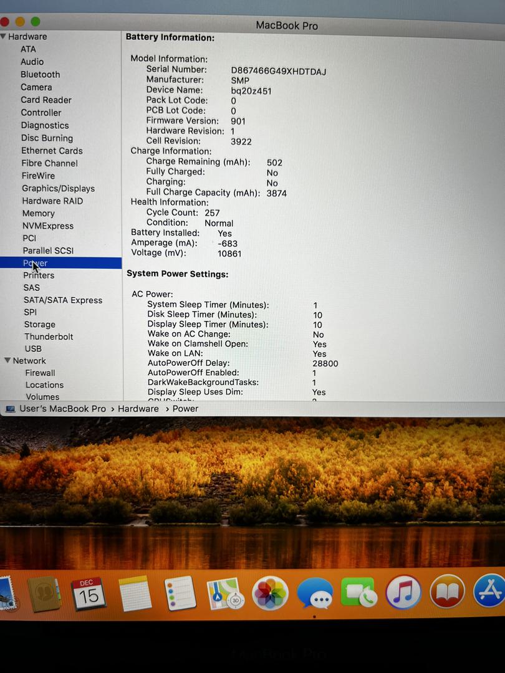Click Power in the path bar

click(186, 409)
